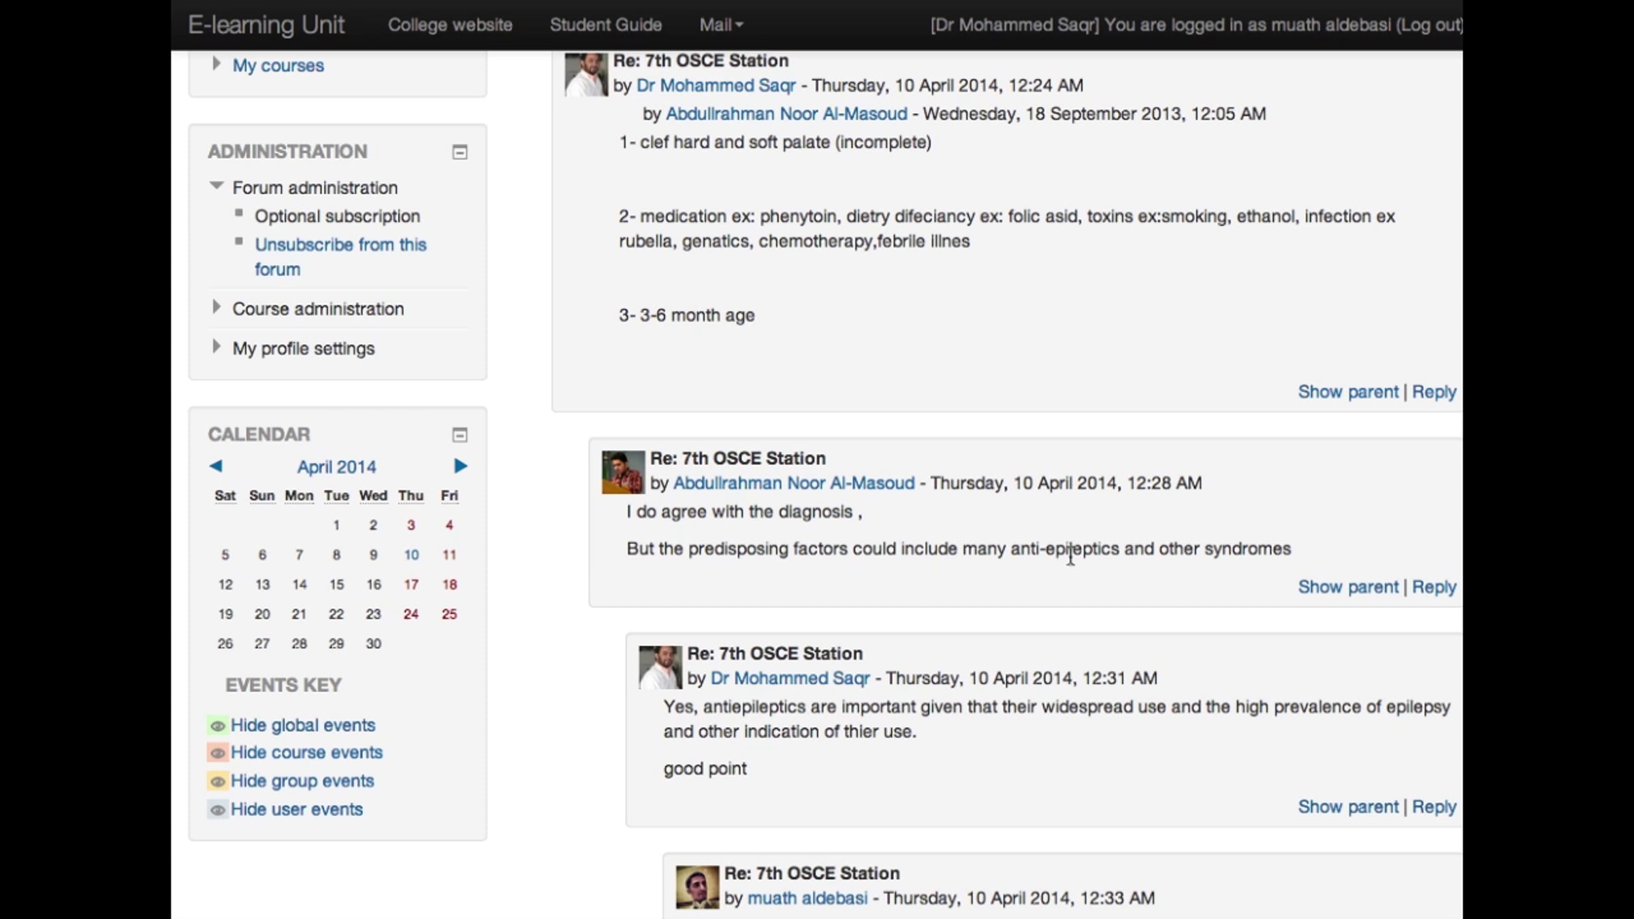Hide global events in calendar
The image size is (1634, 919).
pos(302,725)
